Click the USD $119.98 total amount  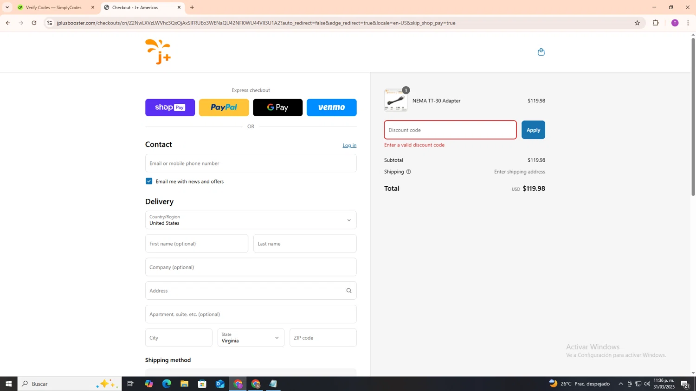(x=528, y=189)
